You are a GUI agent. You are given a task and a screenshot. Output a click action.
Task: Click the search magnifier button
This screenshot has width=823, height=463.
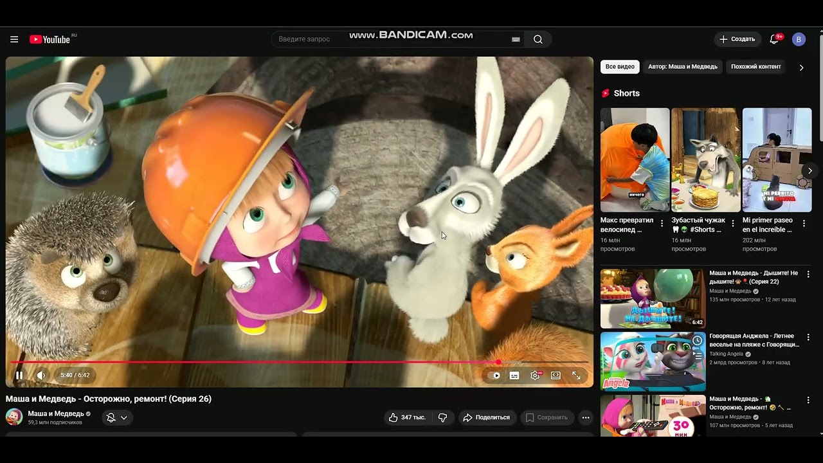538,39
